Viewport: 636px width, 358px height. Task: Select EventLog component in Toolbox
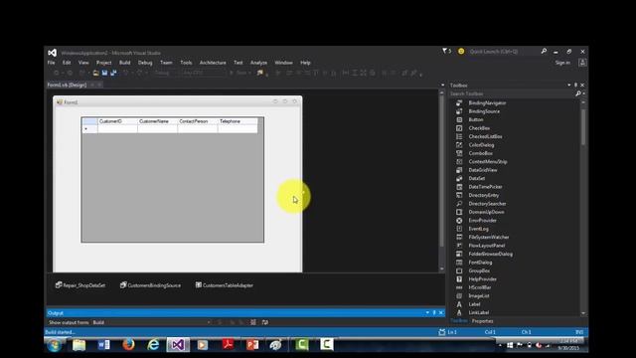click(x=478, y=229)
